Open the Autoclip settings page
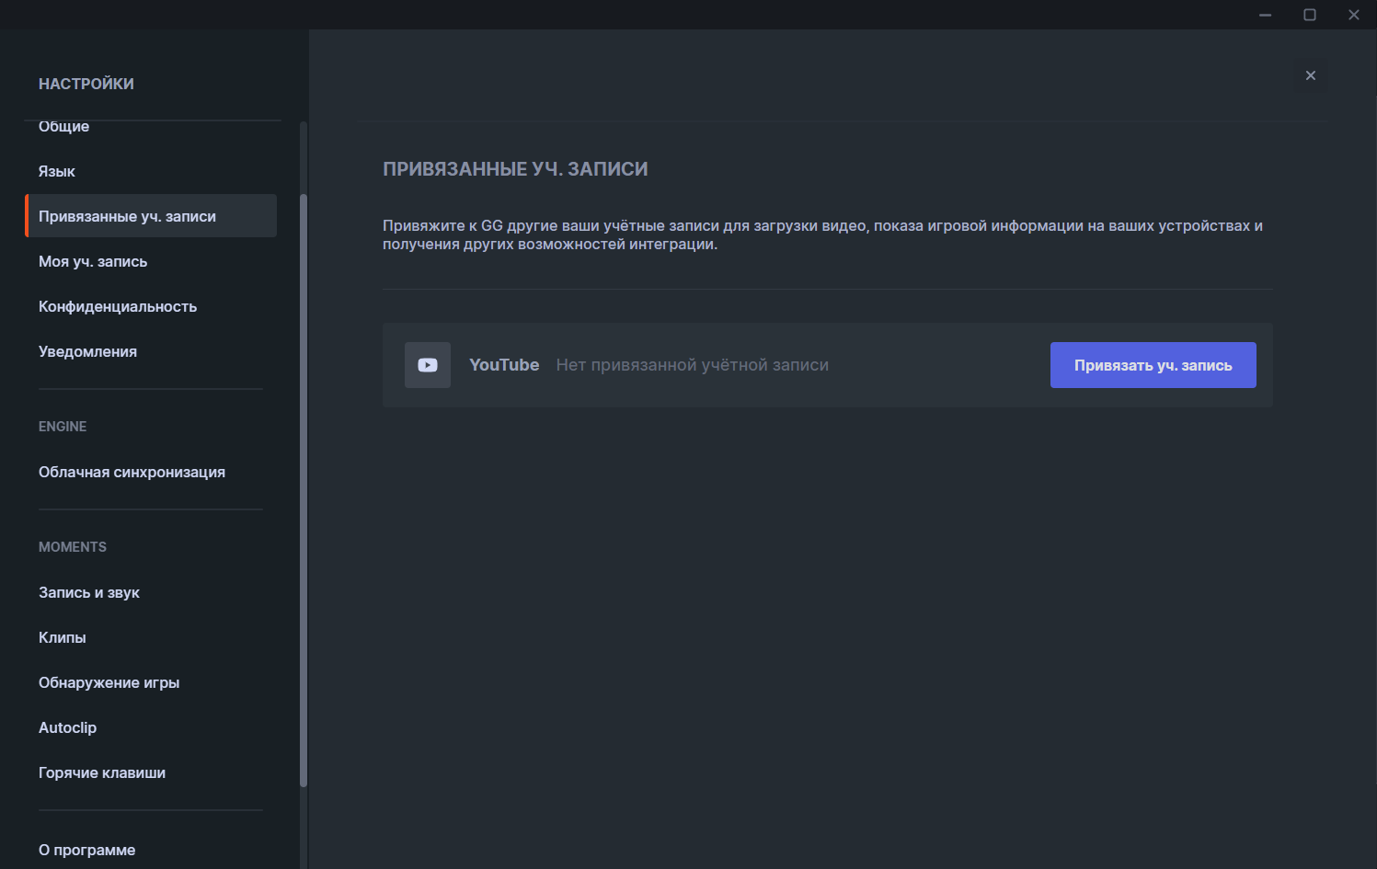The width and height of the screenshot is (1377, 869). pos(67,728)
